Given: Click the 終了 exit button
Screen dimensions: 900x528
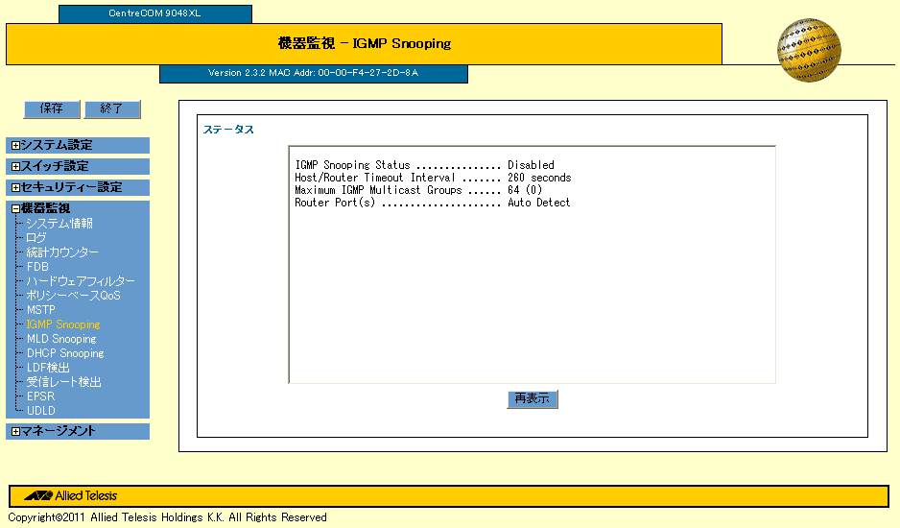Looking at the screenshot, I should (112, 108).
